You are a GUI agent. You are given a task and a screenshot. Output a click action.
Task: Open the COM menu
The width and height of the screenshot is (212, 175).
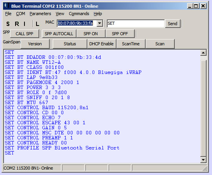pyautogui.click(x=21, y=14)
